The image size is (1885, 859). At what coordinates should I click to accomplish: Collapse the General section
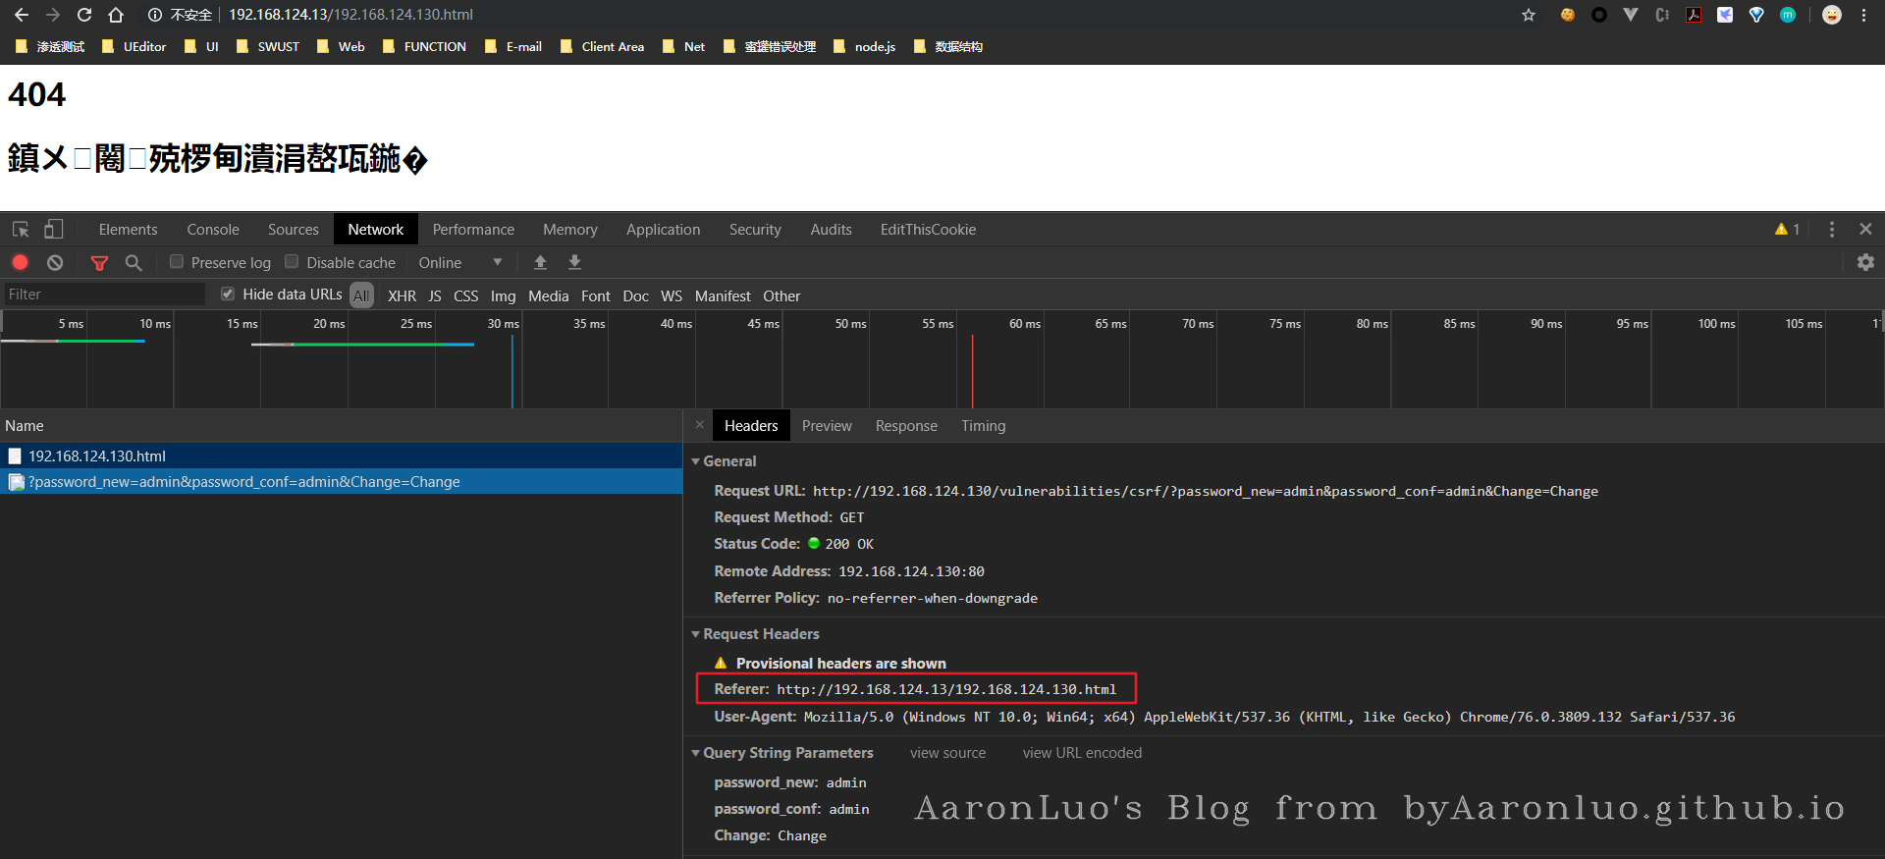tap(696, 461)
